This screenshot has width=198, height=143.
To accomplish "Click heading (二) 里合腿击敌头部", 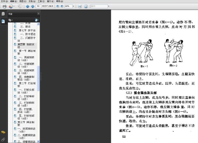I will 141,93.
